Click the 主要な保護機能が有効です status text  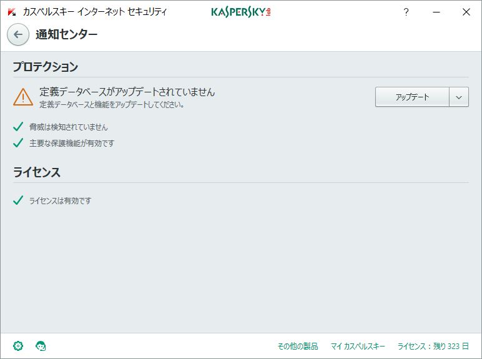[x=72, y=143]
